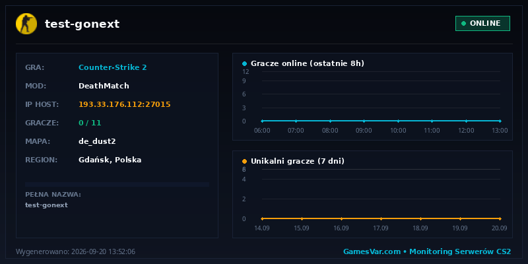Click the 09:00 data point on players chart
This screenshot has height=264, width=528.
(364, 121)
